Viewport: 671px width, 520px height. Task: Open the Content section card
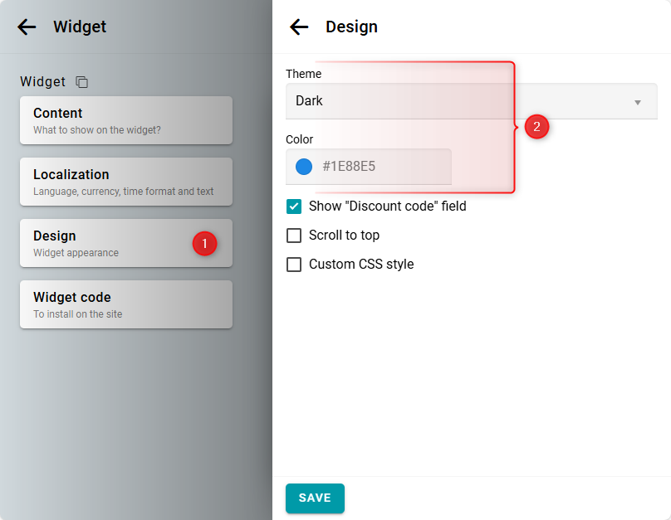[x=125, y=120]
